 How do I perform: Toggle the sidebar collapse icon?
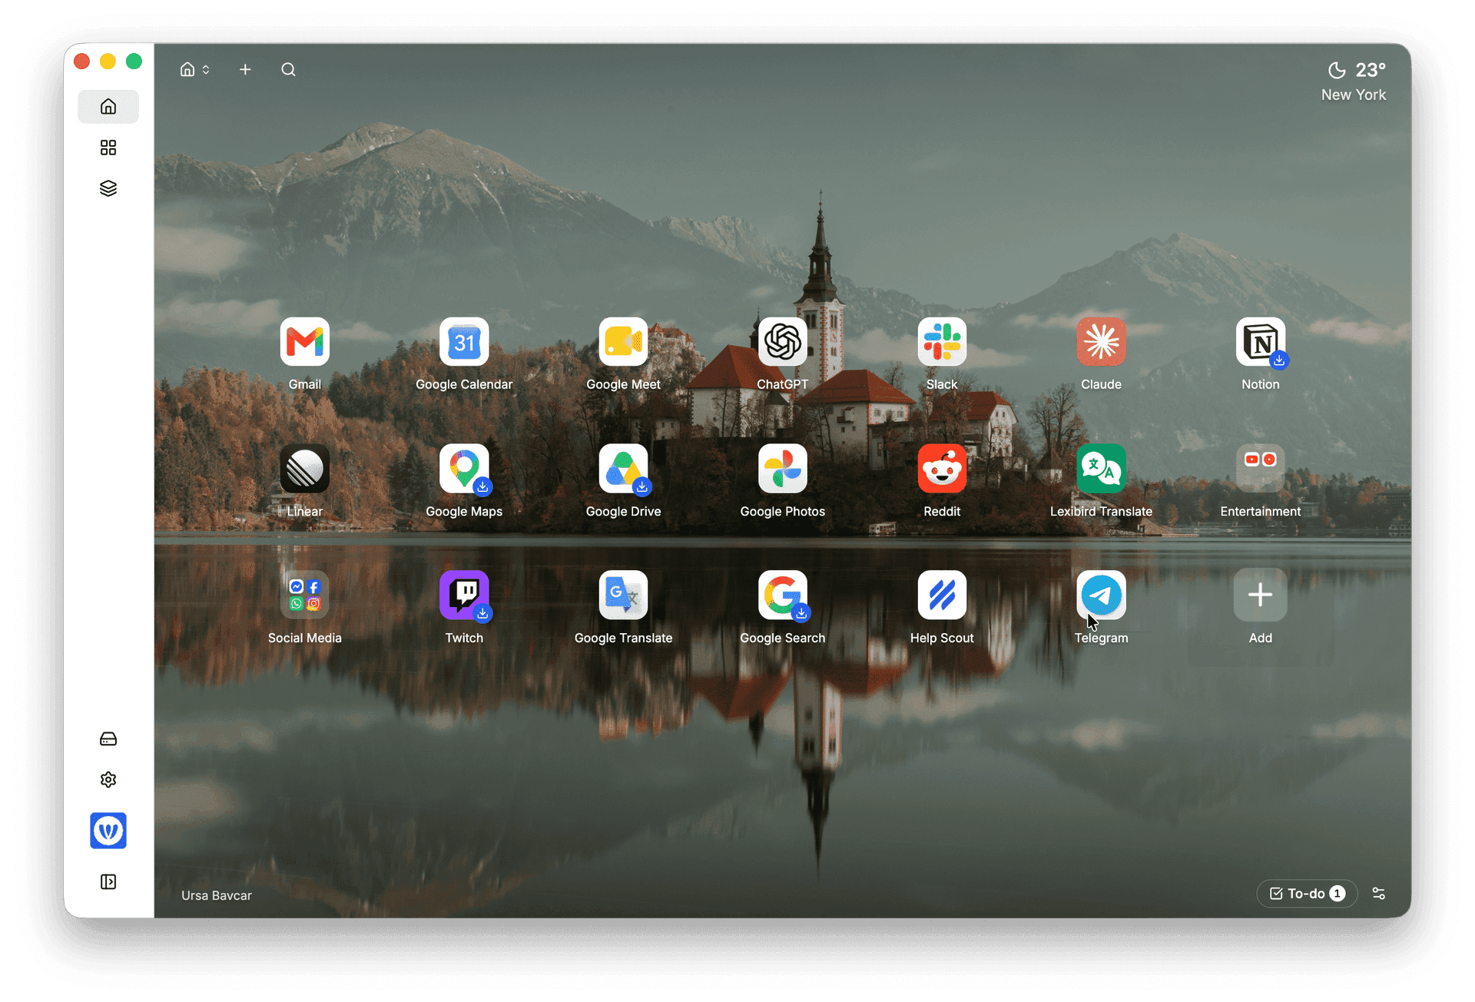tap(108, 881)
